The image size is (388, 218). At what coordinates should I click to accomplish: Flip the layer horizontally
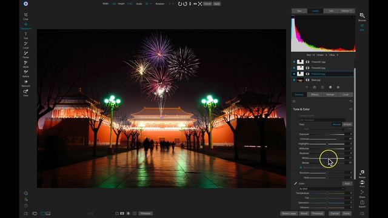pos(195,4)
